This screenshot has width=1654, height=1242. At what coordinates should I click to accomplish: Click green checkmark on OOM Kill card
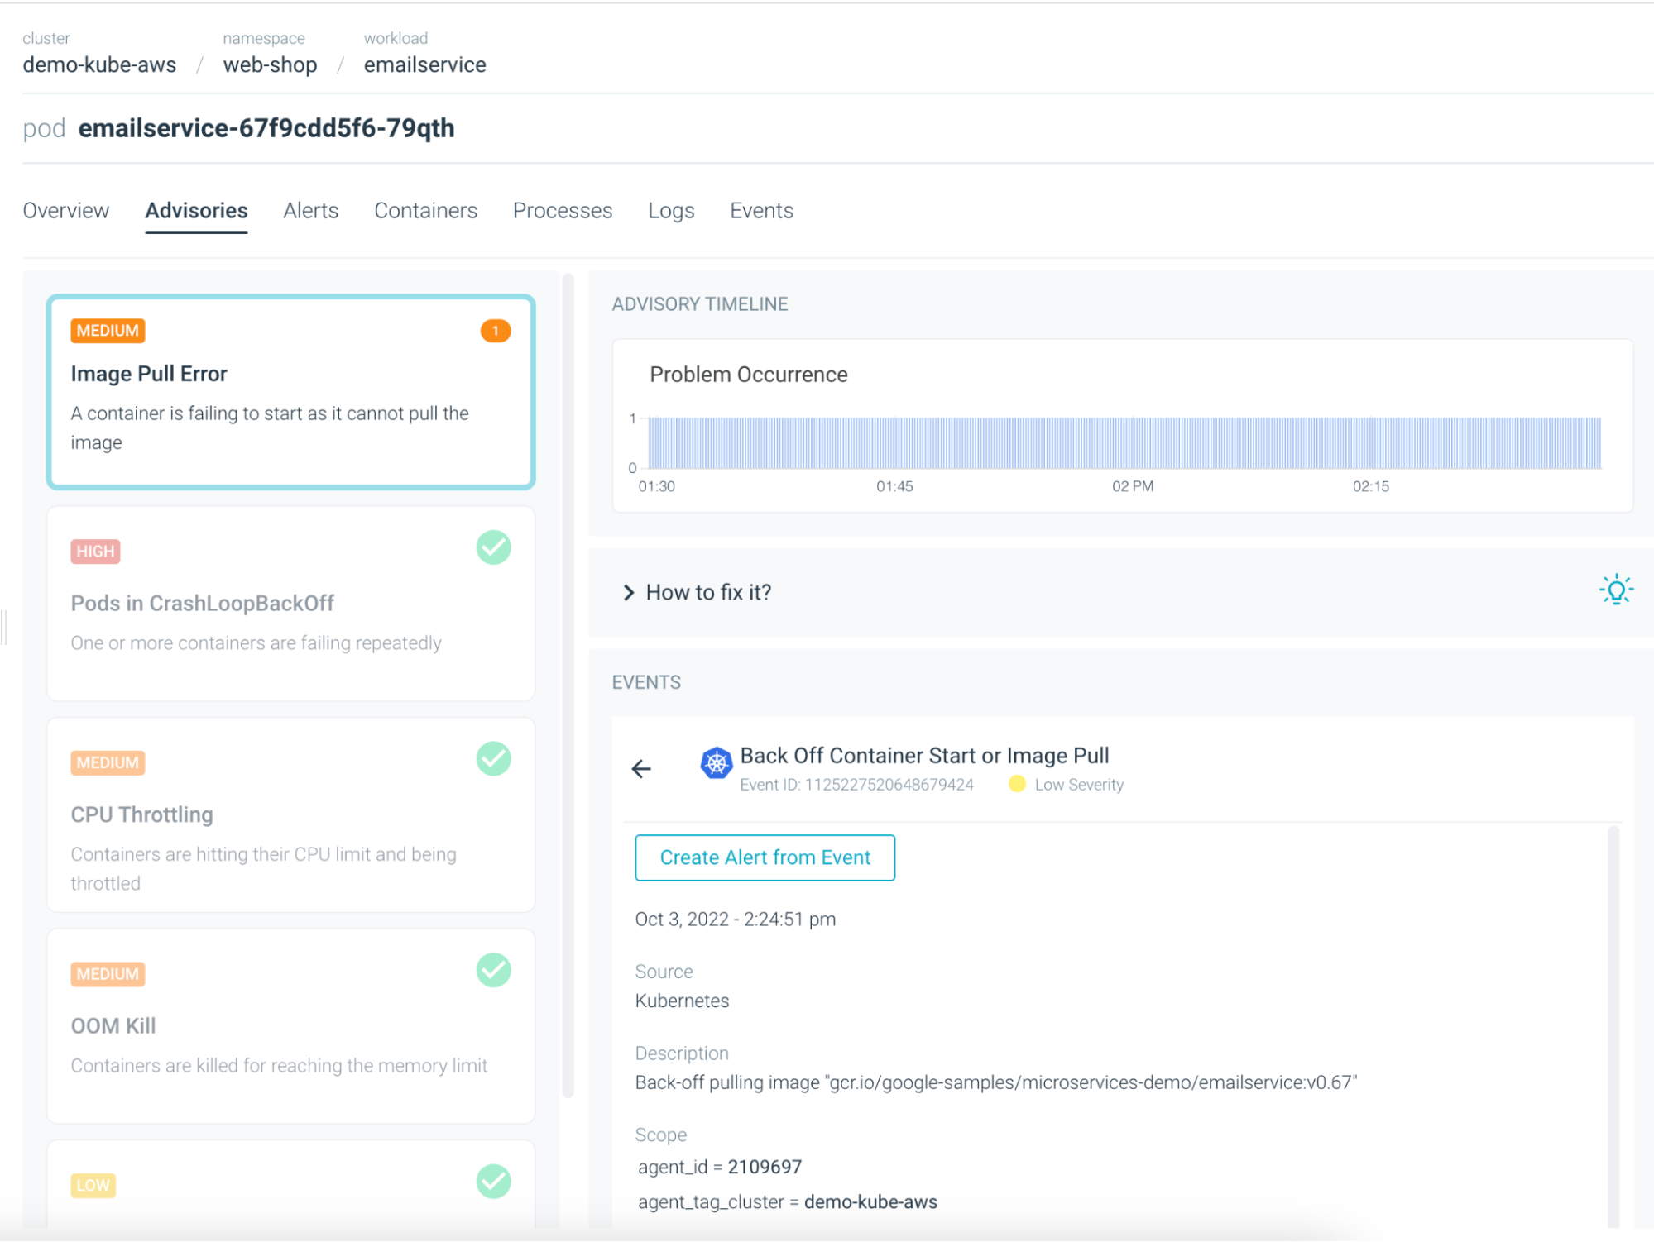[493, 970]
